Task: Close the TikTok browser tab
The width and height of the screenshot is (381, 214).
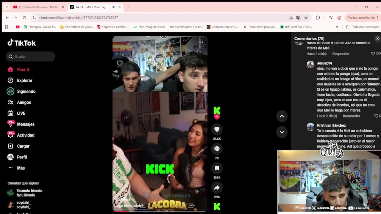Action: (120, 7)
